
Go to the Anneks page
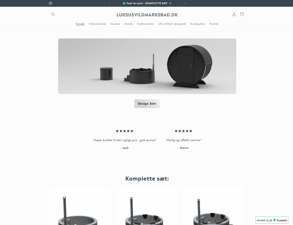129,24
